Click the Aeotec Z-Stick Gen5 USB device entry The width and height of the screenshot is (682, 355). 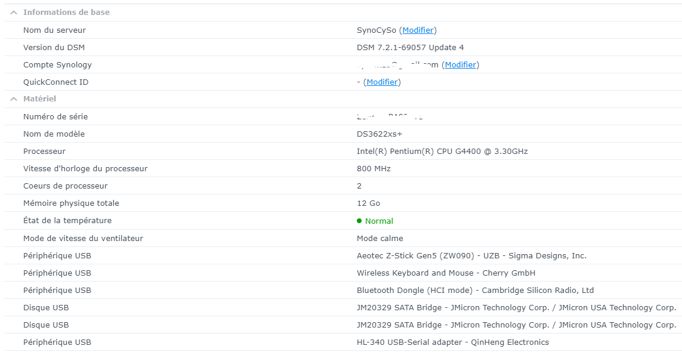click(471, 256)
